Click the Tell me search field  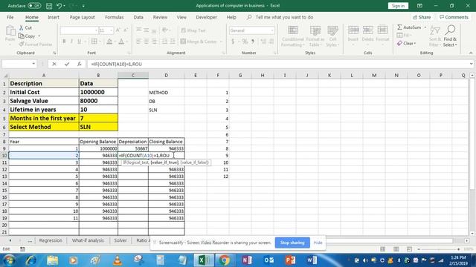[x=284, y=17]
